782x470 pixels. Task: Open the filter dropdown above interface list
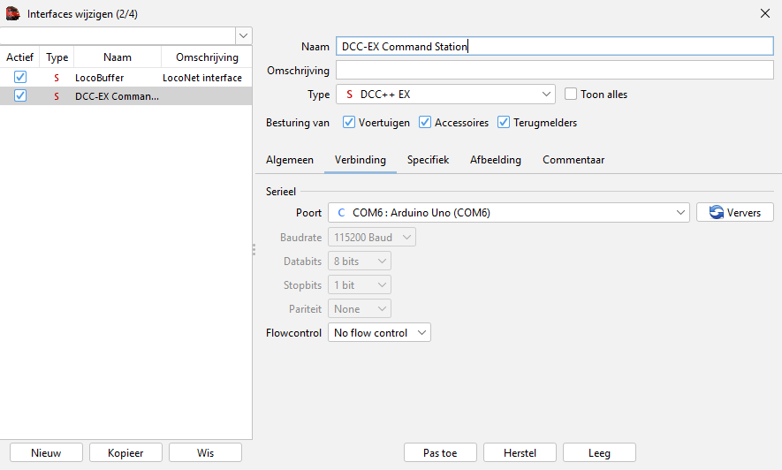243,35
